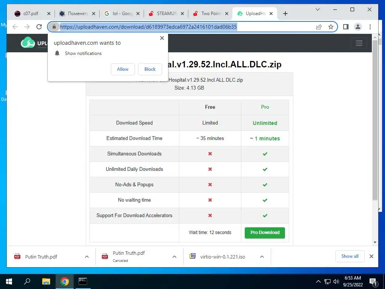385x289 pixels.
Task: Click Wait time: 12 seconds text
Action: pyautogui.click(x=210, y=232)
